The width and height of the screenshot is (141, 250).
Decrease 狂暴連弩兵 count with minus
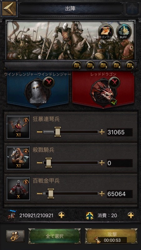[40, 132]
